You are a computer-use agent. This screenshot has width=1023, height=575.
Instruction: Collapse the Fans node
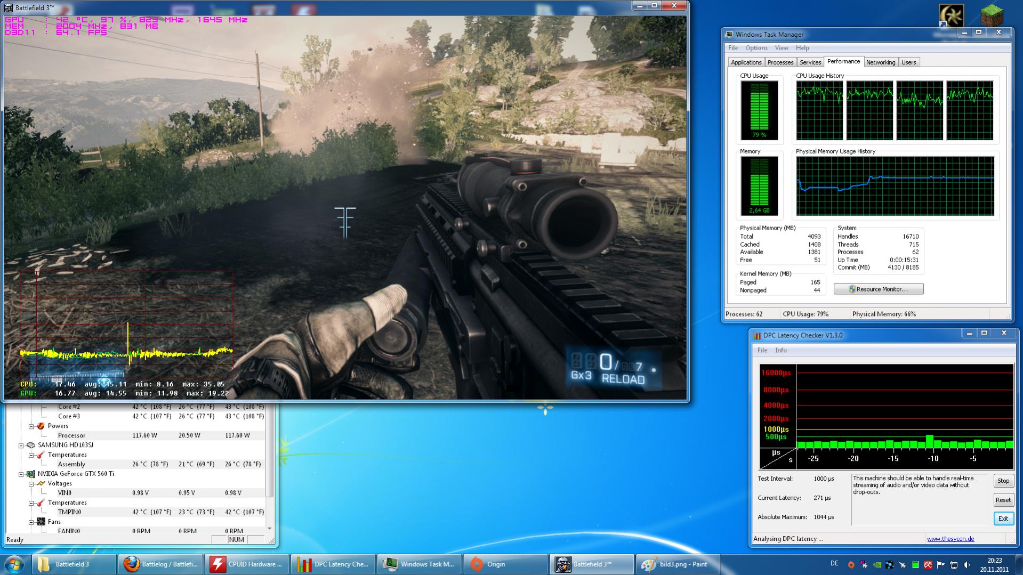coord(31,522)
